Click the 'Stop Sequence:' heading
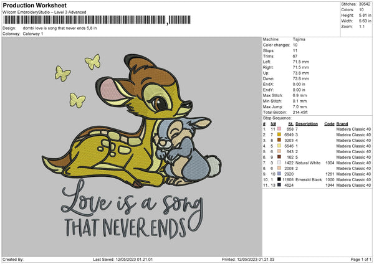 (277, 118)
